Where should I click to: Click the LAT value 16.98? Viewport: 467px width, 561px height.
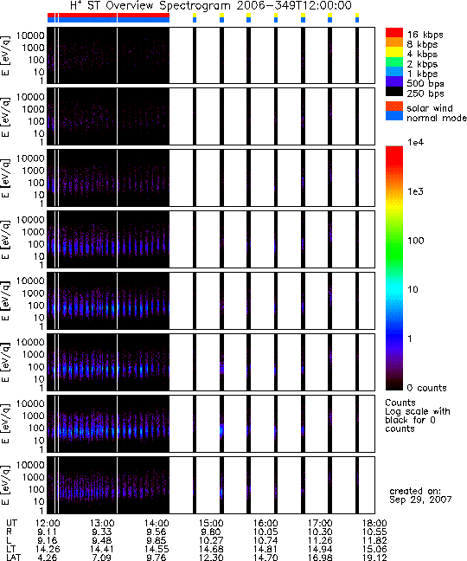tap(320, 557)
